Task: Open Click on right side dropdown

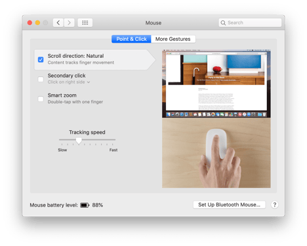Action: [69, 82]
